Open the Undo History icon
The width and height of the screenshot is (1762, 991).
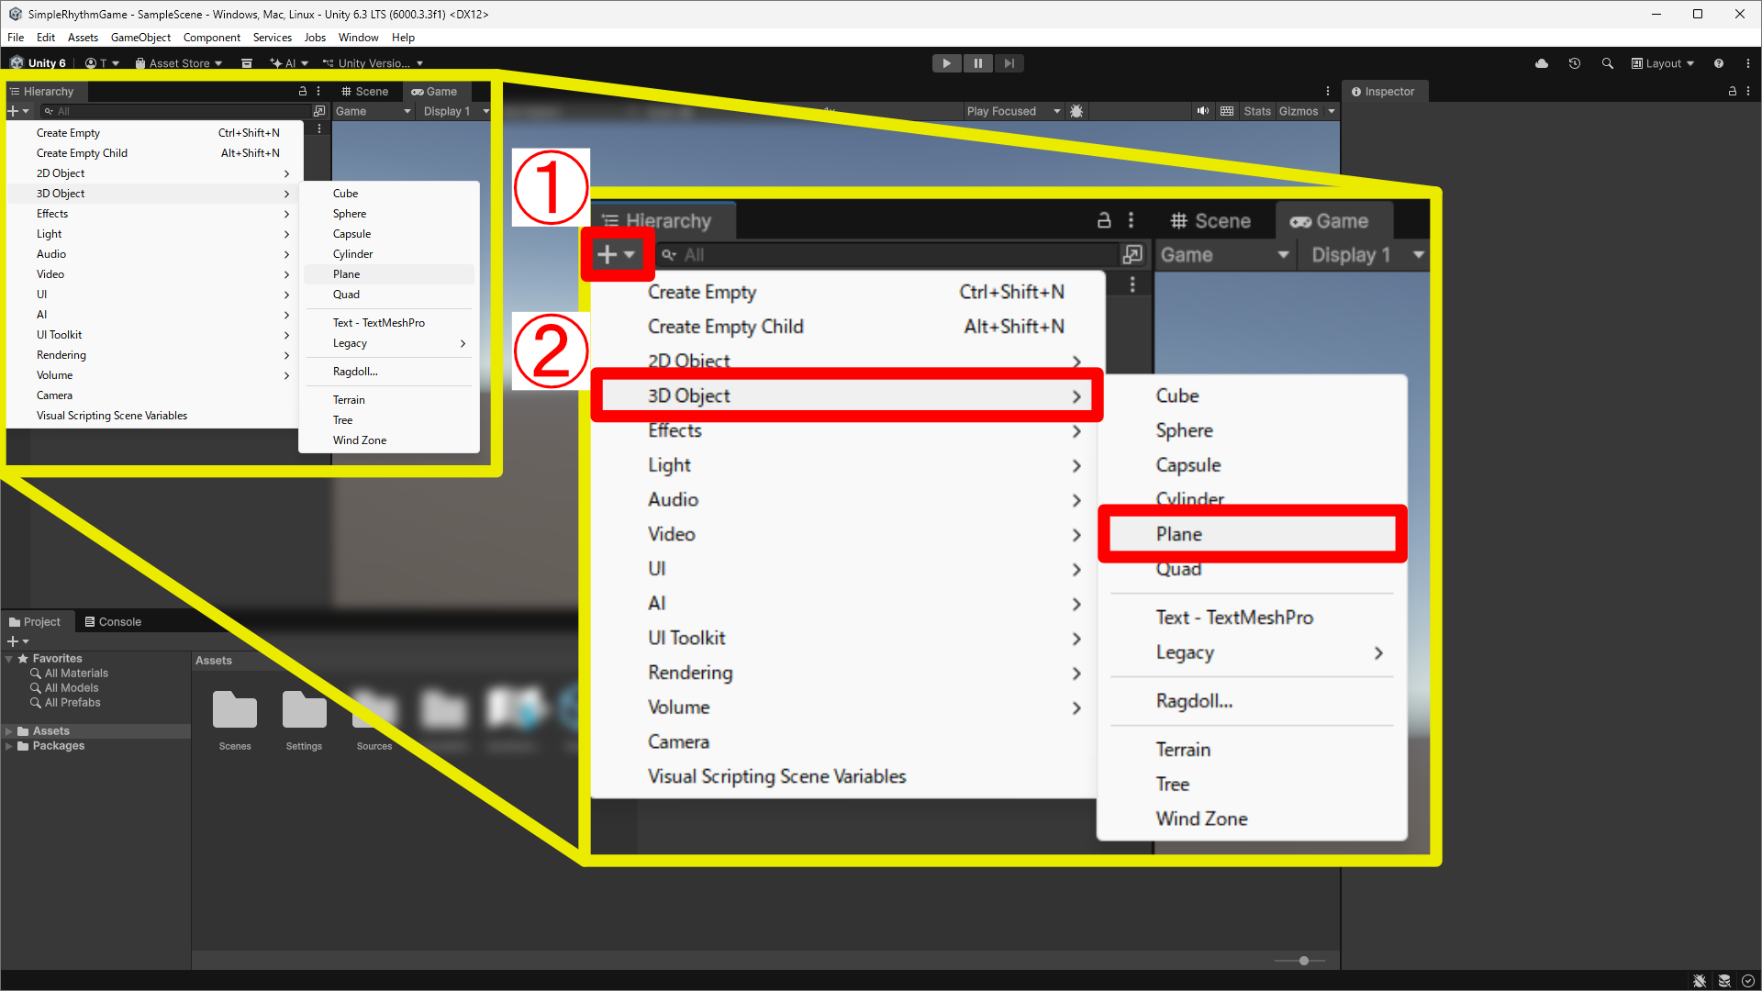tap(1575, 63)
